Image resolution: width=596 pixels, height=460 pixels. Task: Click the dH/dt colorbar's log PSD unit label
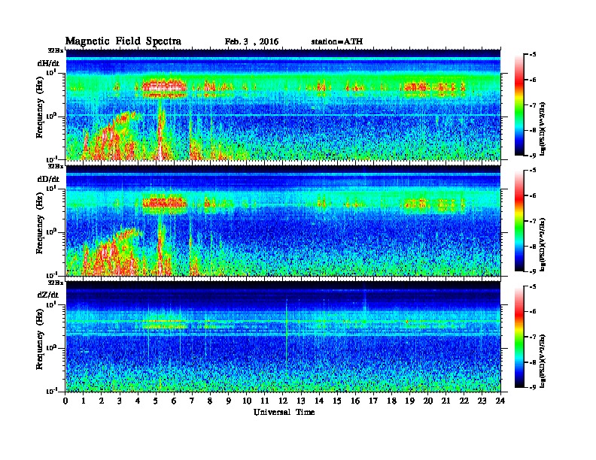coord(543,129)
